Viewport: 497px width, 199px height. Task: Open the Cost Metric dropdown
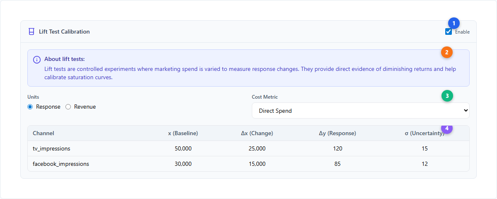360,111
